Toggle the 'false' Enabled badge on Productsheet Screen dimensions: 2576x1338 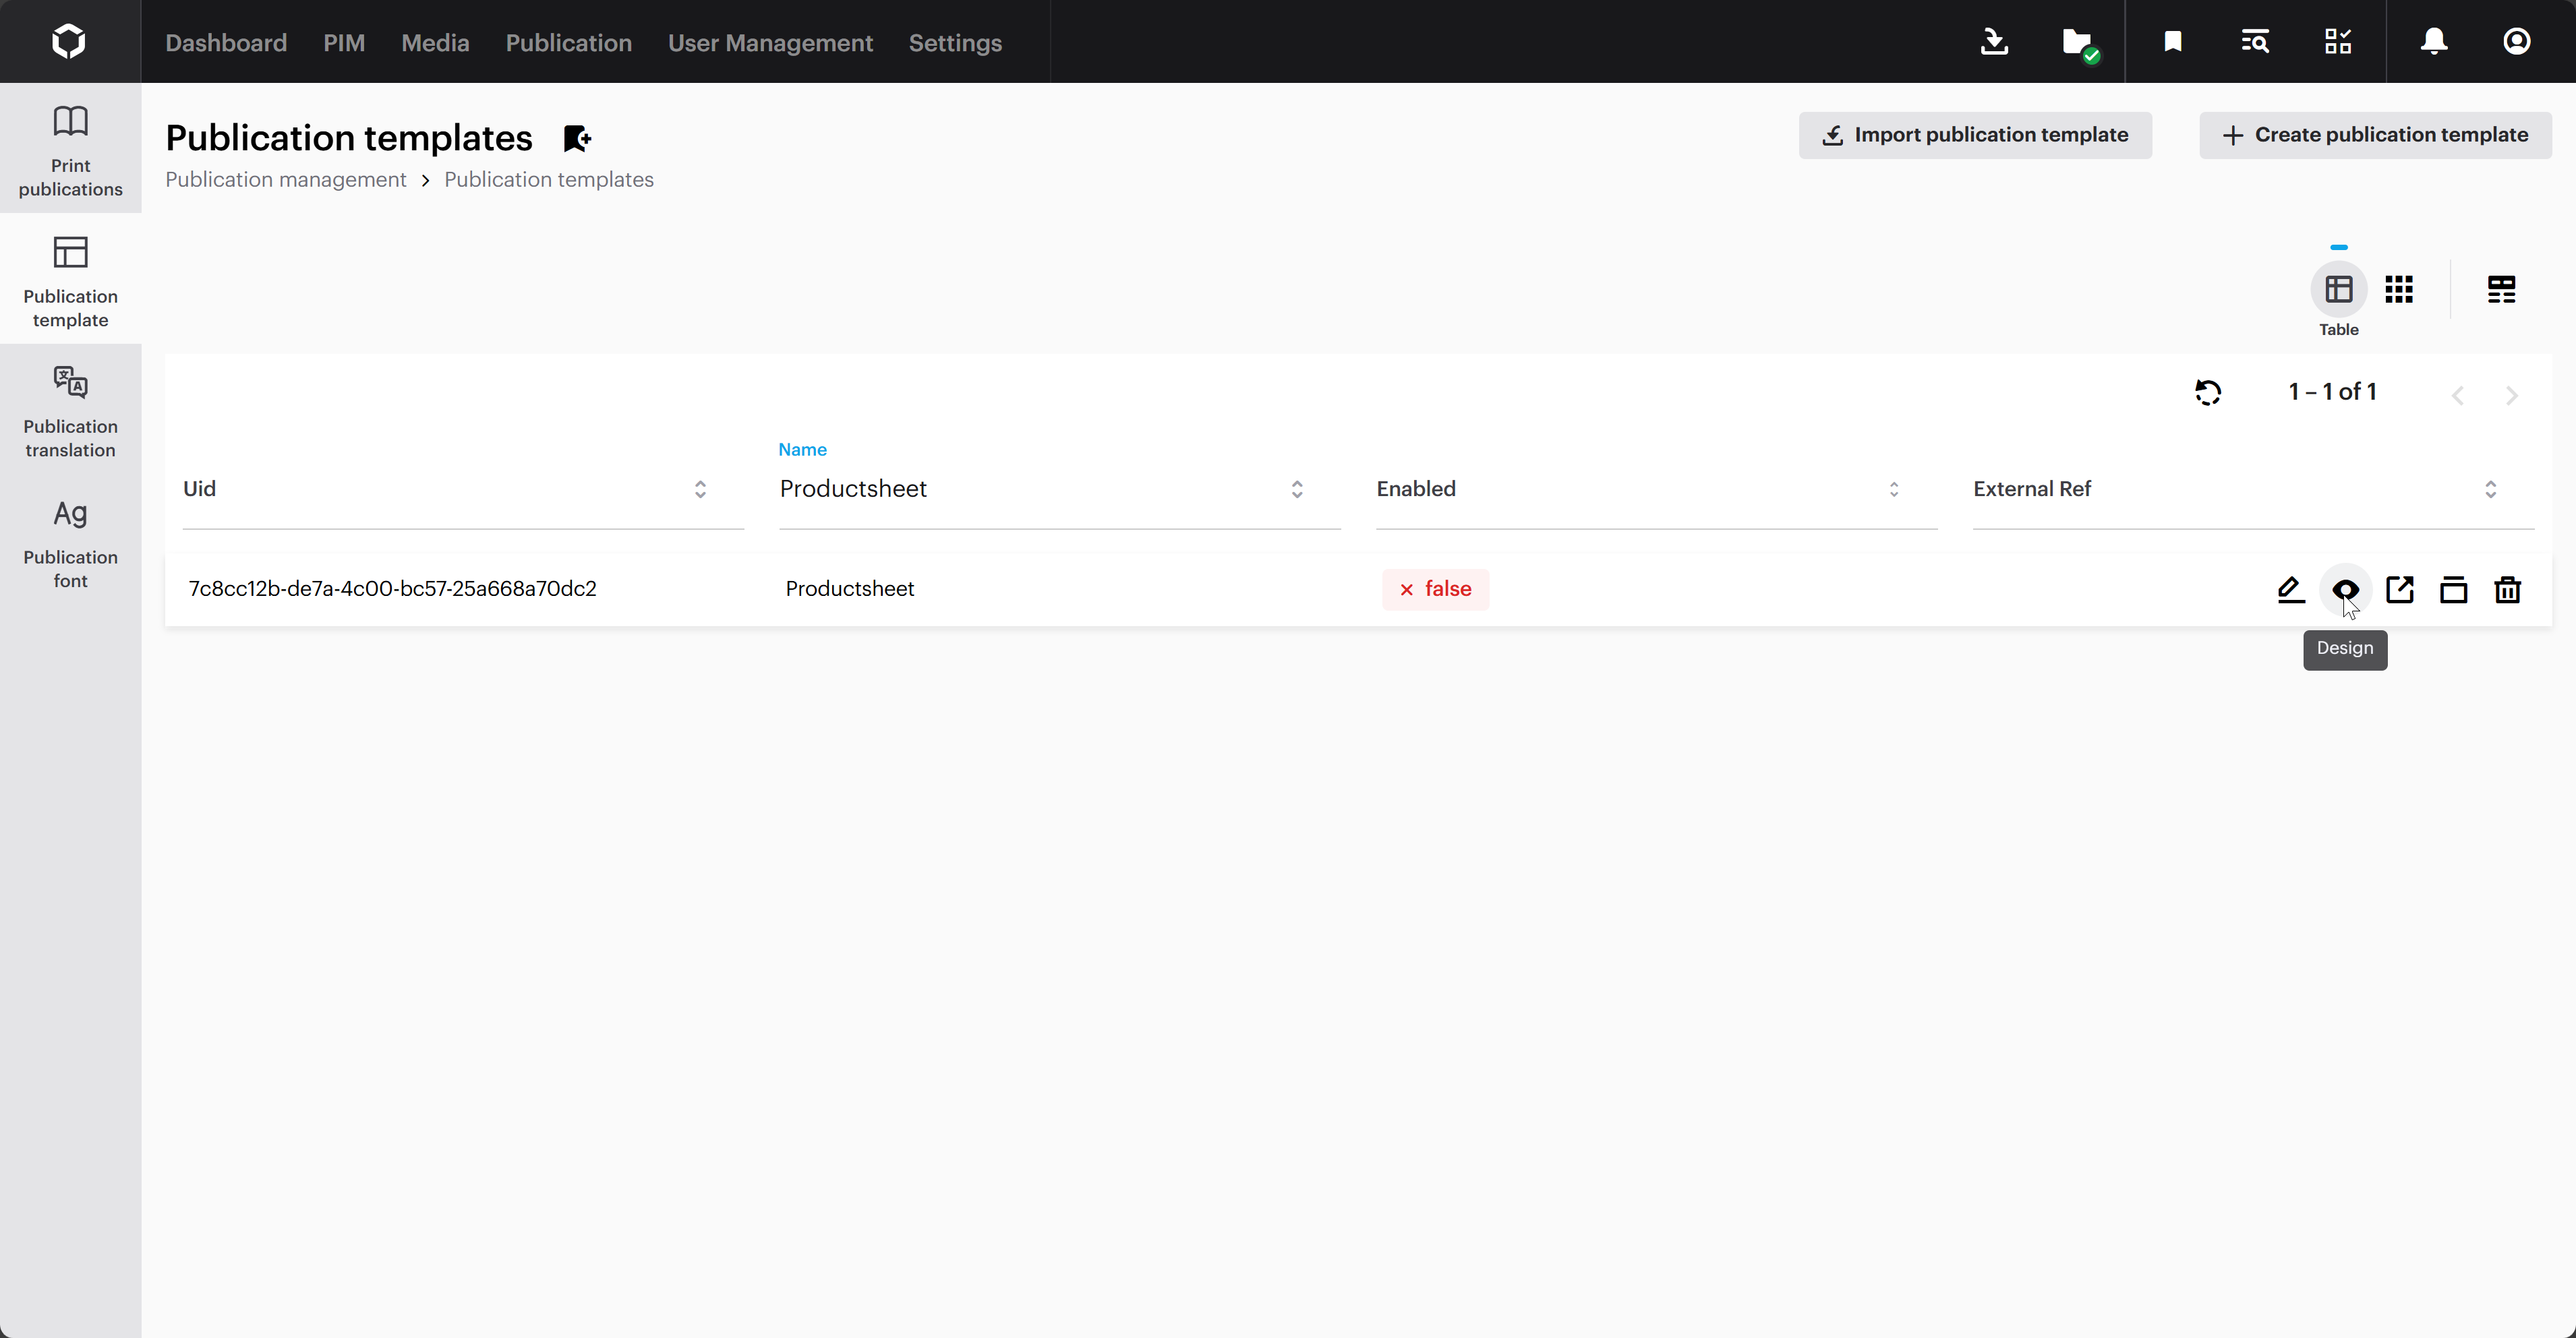click(1435, 588)
